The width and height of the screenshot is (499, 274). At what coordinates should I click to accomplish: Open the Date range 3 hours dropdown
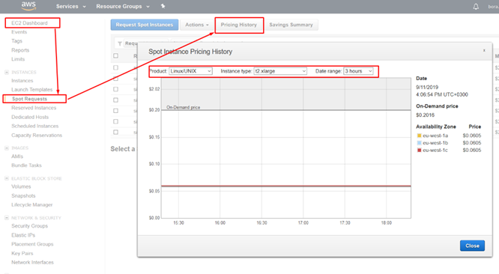pos(358,71)
